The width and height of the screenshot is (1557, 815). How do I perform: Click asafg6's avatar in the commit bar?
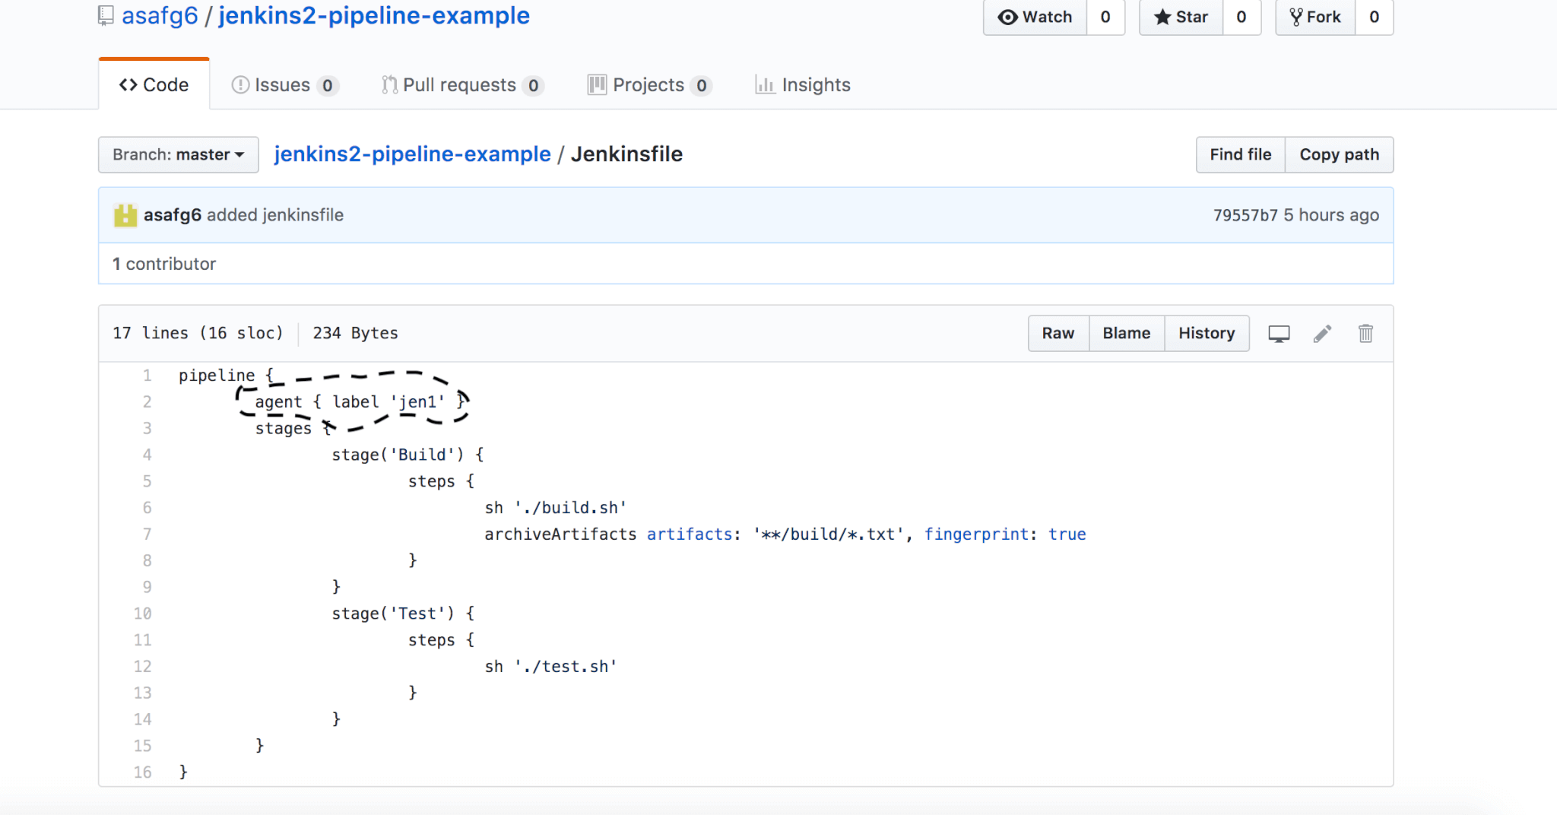125,215
